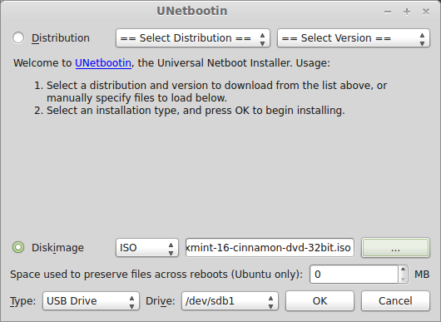Image resolution: width=441 pixels, height=322 pixels.
Task: Open the ISO image type dropdown
Action: point(147,248)
